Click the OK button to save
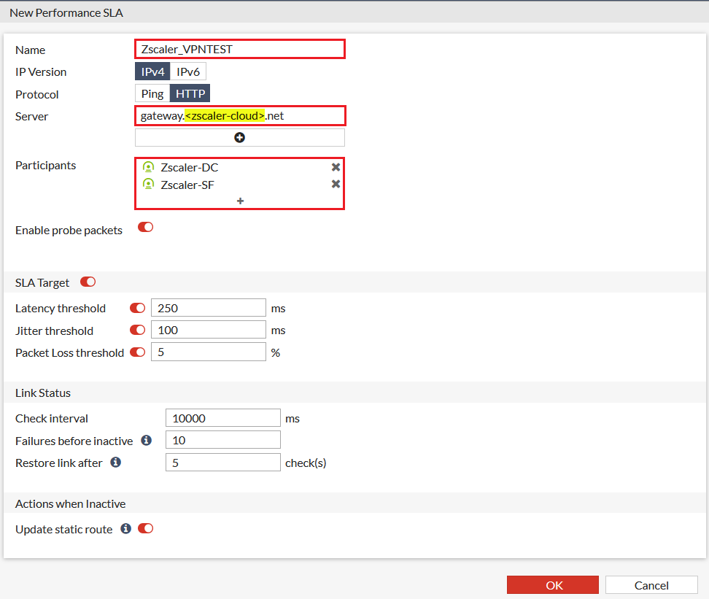The height and width of the screenshot is (599, 709). 552,584
